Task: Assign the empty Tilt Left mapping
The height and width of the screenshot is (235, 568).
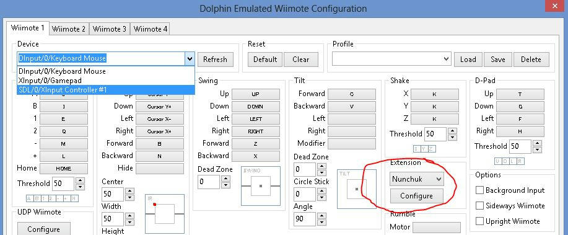Action: [352, 119]
